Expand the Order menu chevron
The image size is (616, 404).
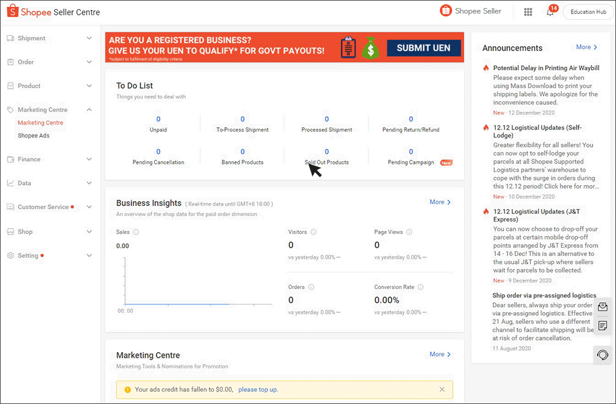tap(89, 62)
